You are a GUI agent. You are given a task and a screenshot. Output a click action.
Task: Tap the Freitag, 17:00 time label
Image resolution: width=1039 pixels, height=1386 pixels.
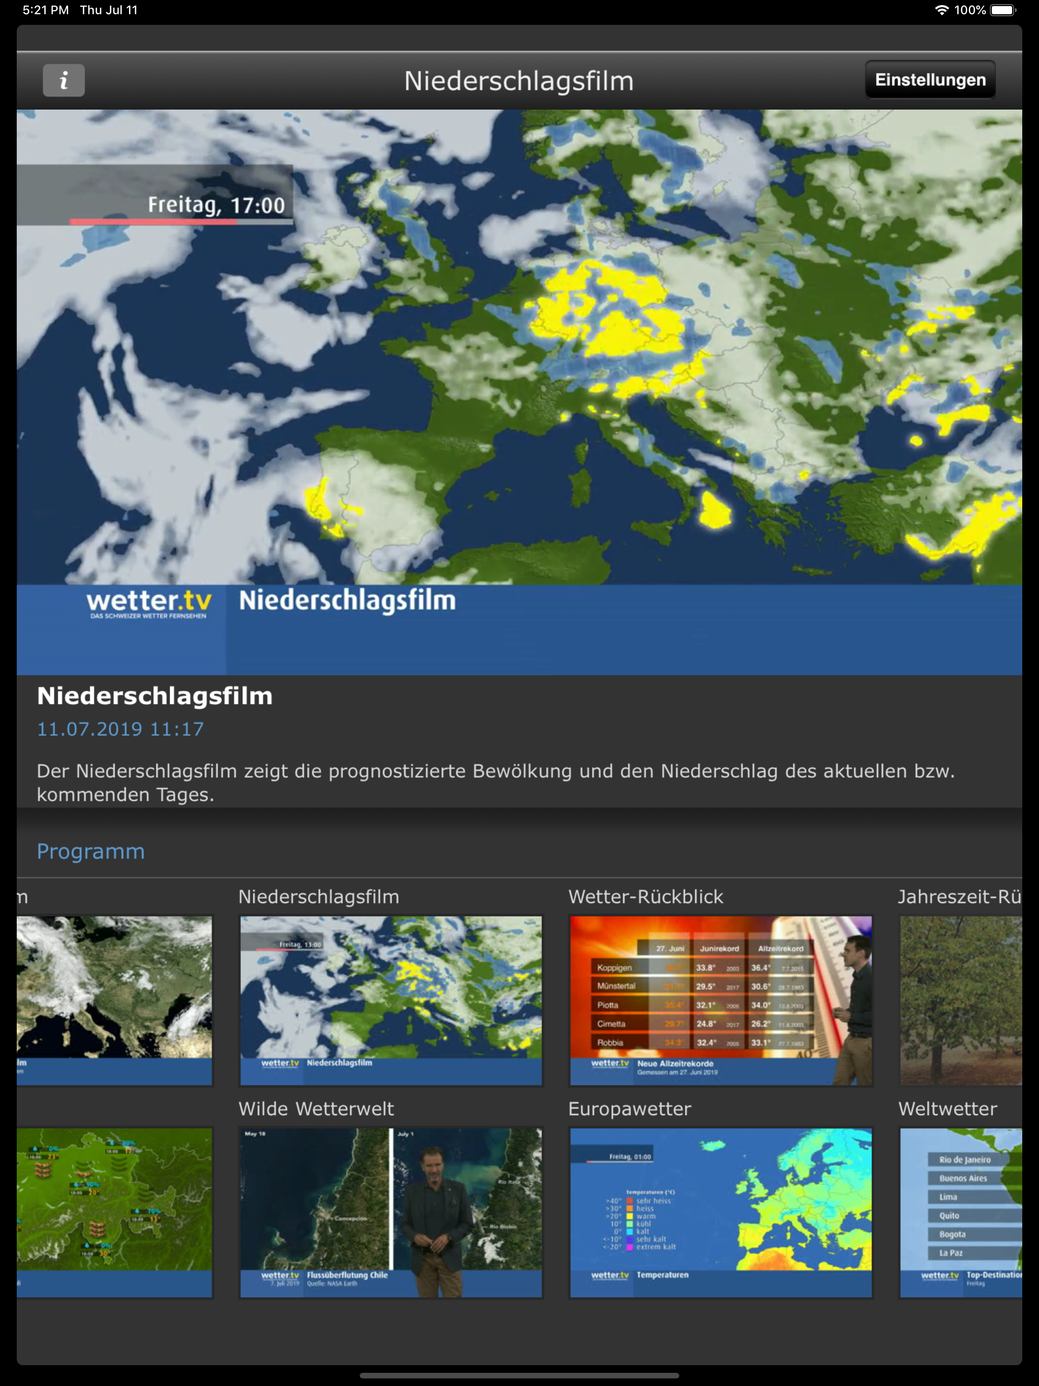coord(216,205)
